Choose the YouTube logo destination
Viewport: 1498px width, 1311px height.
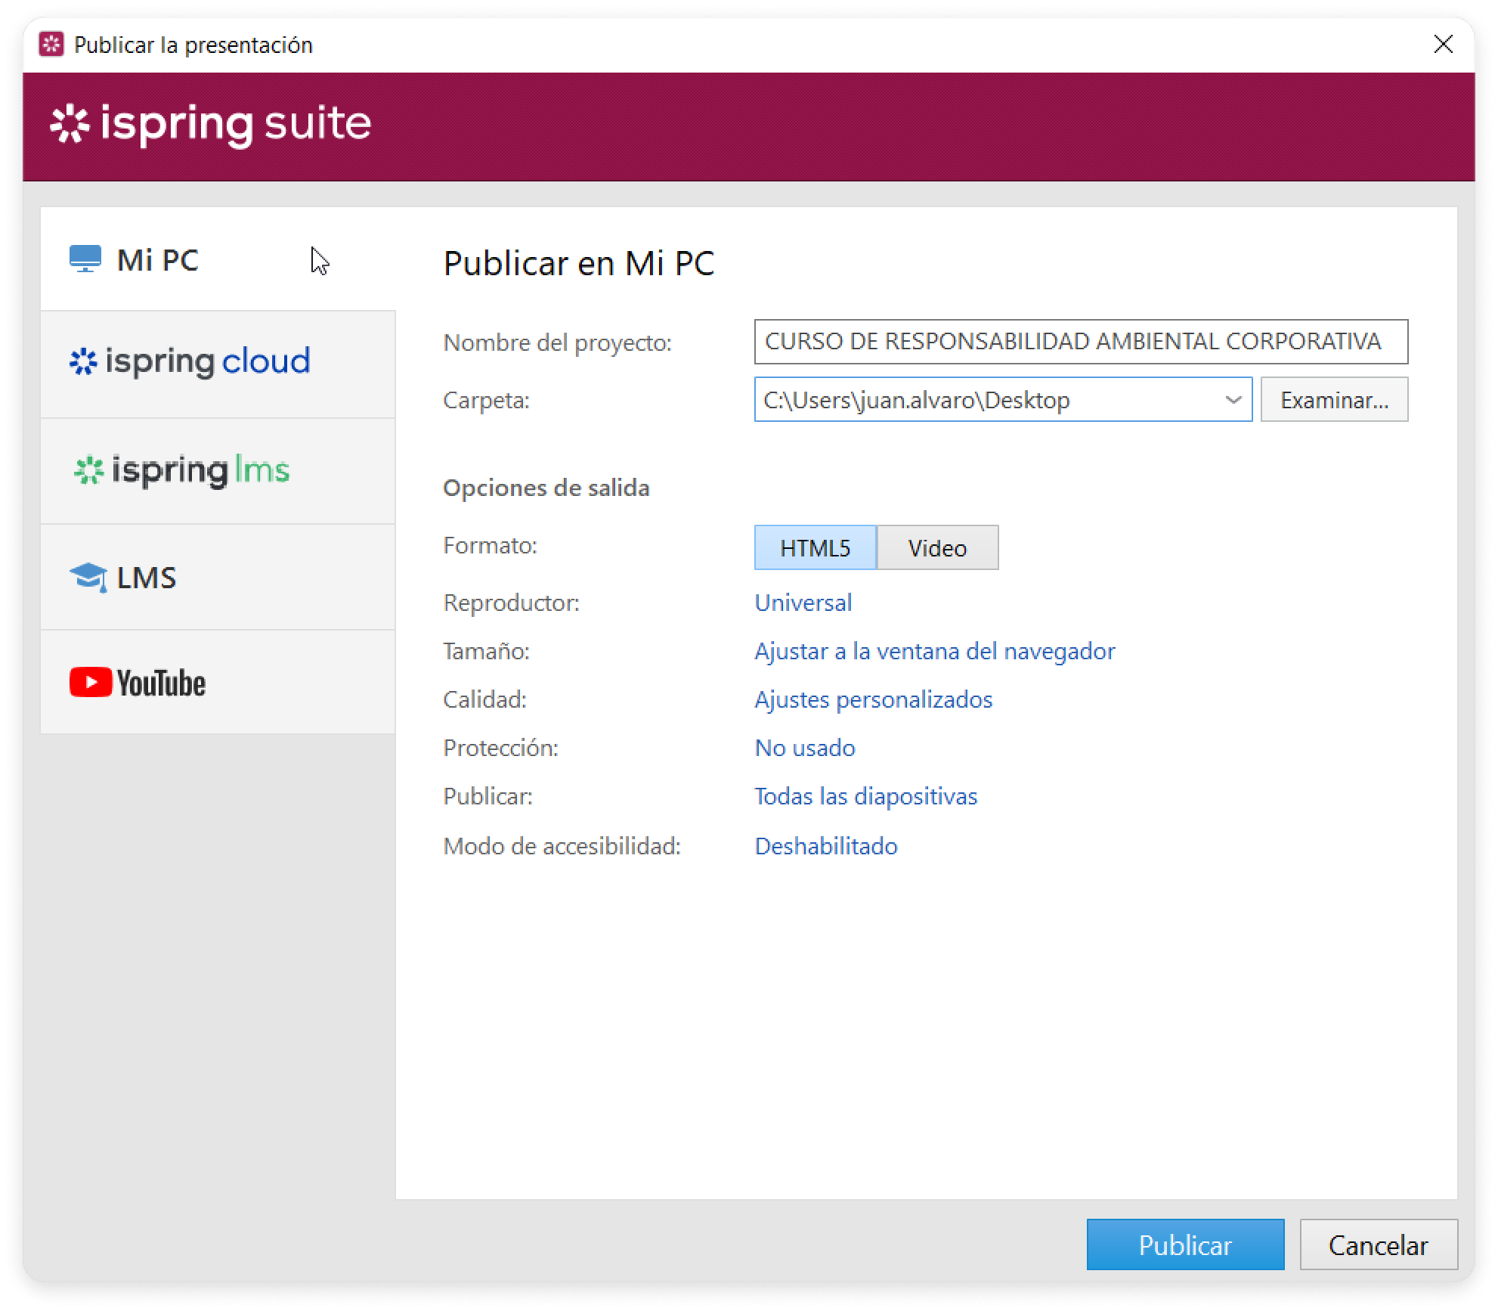click(x=138, y=683)
